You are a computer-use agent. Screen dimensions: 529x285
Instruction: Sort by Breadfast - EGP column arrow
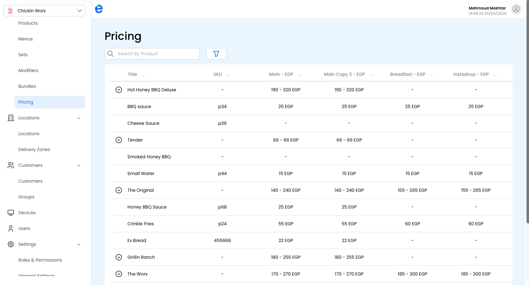(432, 75)
